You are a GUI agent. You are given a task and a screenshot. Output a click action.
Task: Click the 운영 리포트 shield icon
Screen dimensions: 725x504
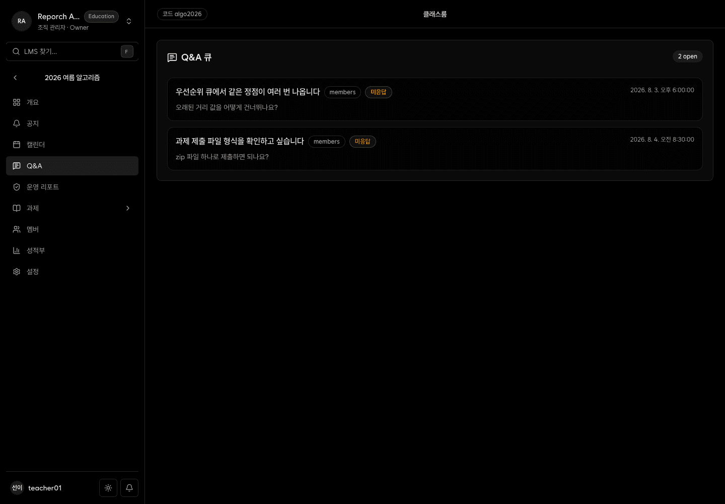(17, 187)
